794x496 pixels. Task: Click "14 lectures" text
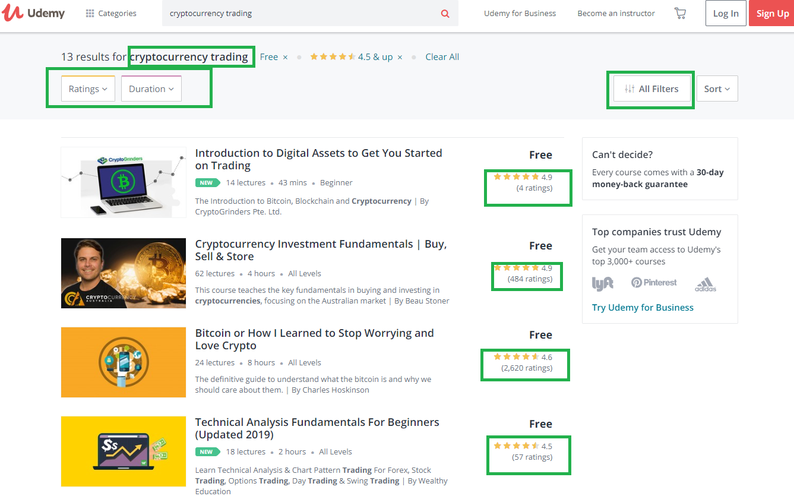[x=246, y=183]
